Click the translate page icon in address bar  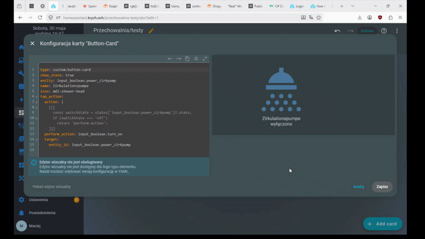(311, 18)
